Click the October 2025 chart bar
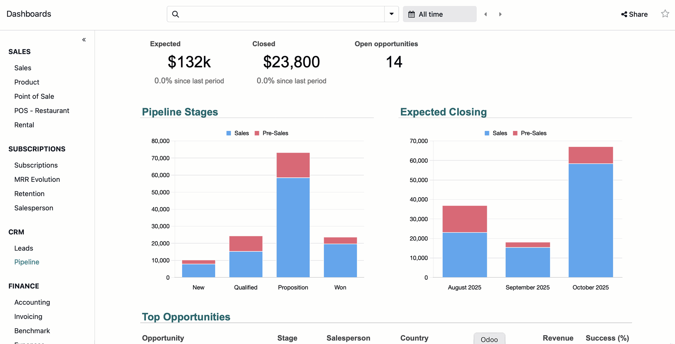 590,218
